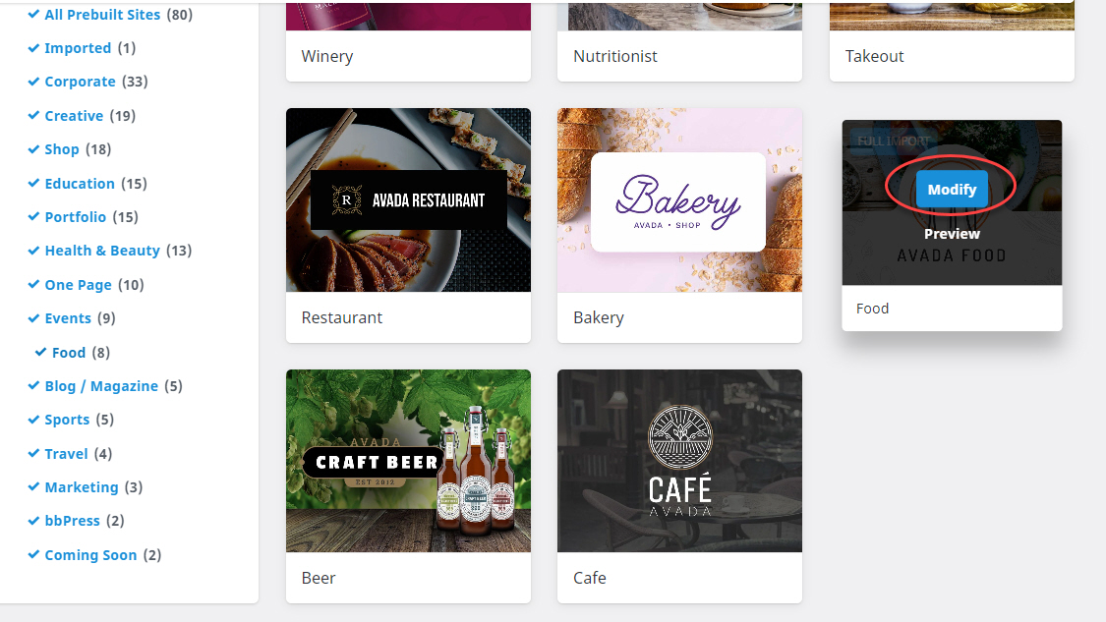This screenshot has width=1106, height=622.
Task: Open the Bakery site thumbnail
Action: click(679, 199)
